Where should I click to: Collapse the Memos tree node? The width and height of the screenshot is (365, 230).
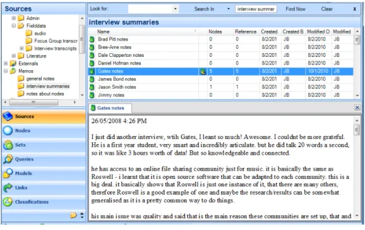[6, 71]
